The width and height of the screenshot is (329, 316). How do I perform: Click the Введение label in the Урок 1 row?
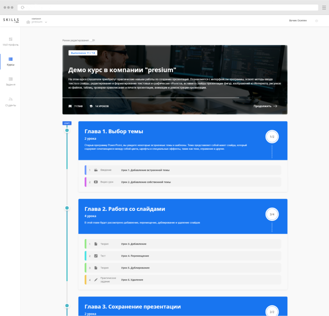pos(106,170)
